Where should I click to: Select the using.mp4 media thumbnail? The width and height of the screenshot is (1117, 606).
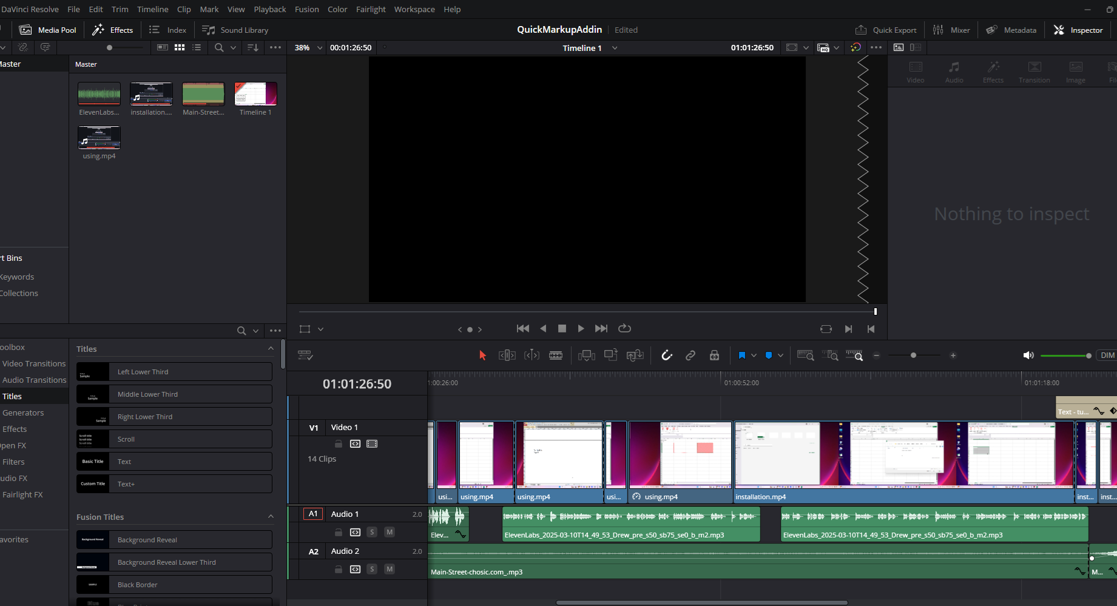click(x=100, y=138)
